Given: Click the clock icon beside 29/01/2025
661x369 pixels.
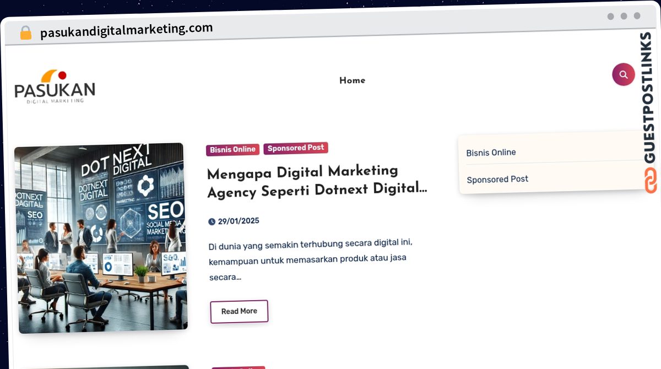Looking at the screenshot, I should [212, 221].
